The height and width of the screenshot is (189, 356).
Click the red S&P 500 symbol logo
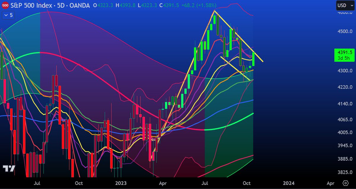(5, 5)
